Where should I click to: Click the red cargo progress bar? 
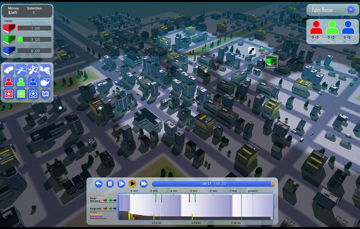pyautogui.click(x=34, y=28)
